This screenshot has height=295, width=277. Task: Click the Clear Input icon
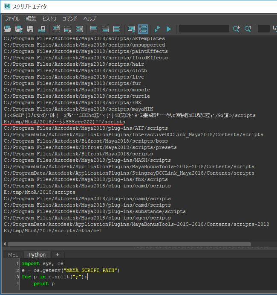click(x=68, y=29)
